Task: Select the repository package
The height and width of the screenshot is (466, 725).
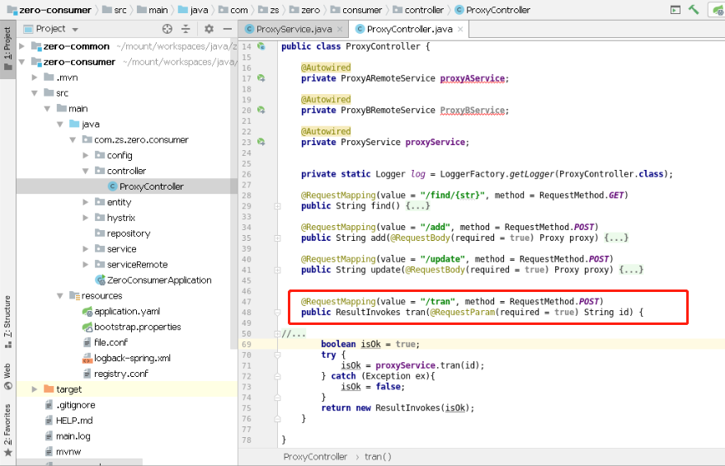Action: (x=123, y=233)
